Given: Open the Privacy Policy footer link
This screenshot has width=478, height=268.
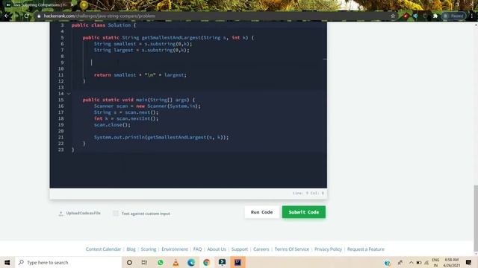Looking at the screenshot, I should [x=328, y=249].
